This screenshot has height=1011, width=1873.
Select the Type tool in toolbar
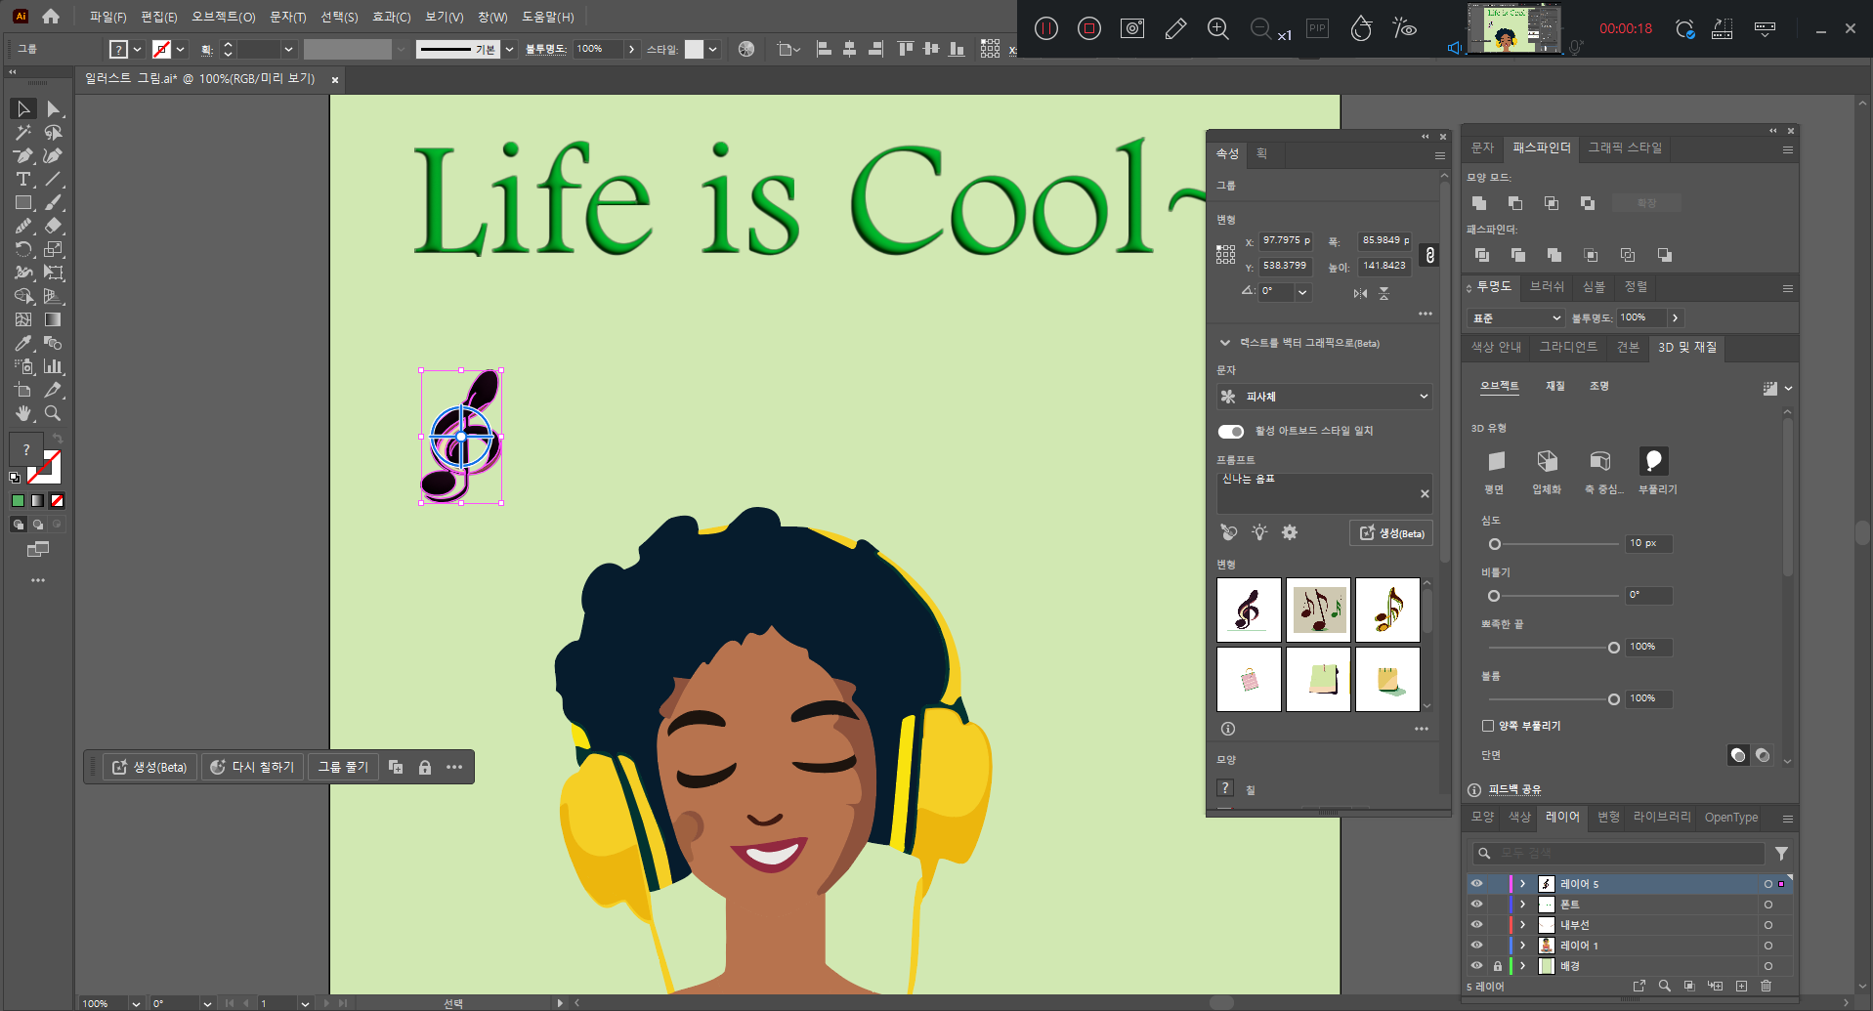coord(22,180)
